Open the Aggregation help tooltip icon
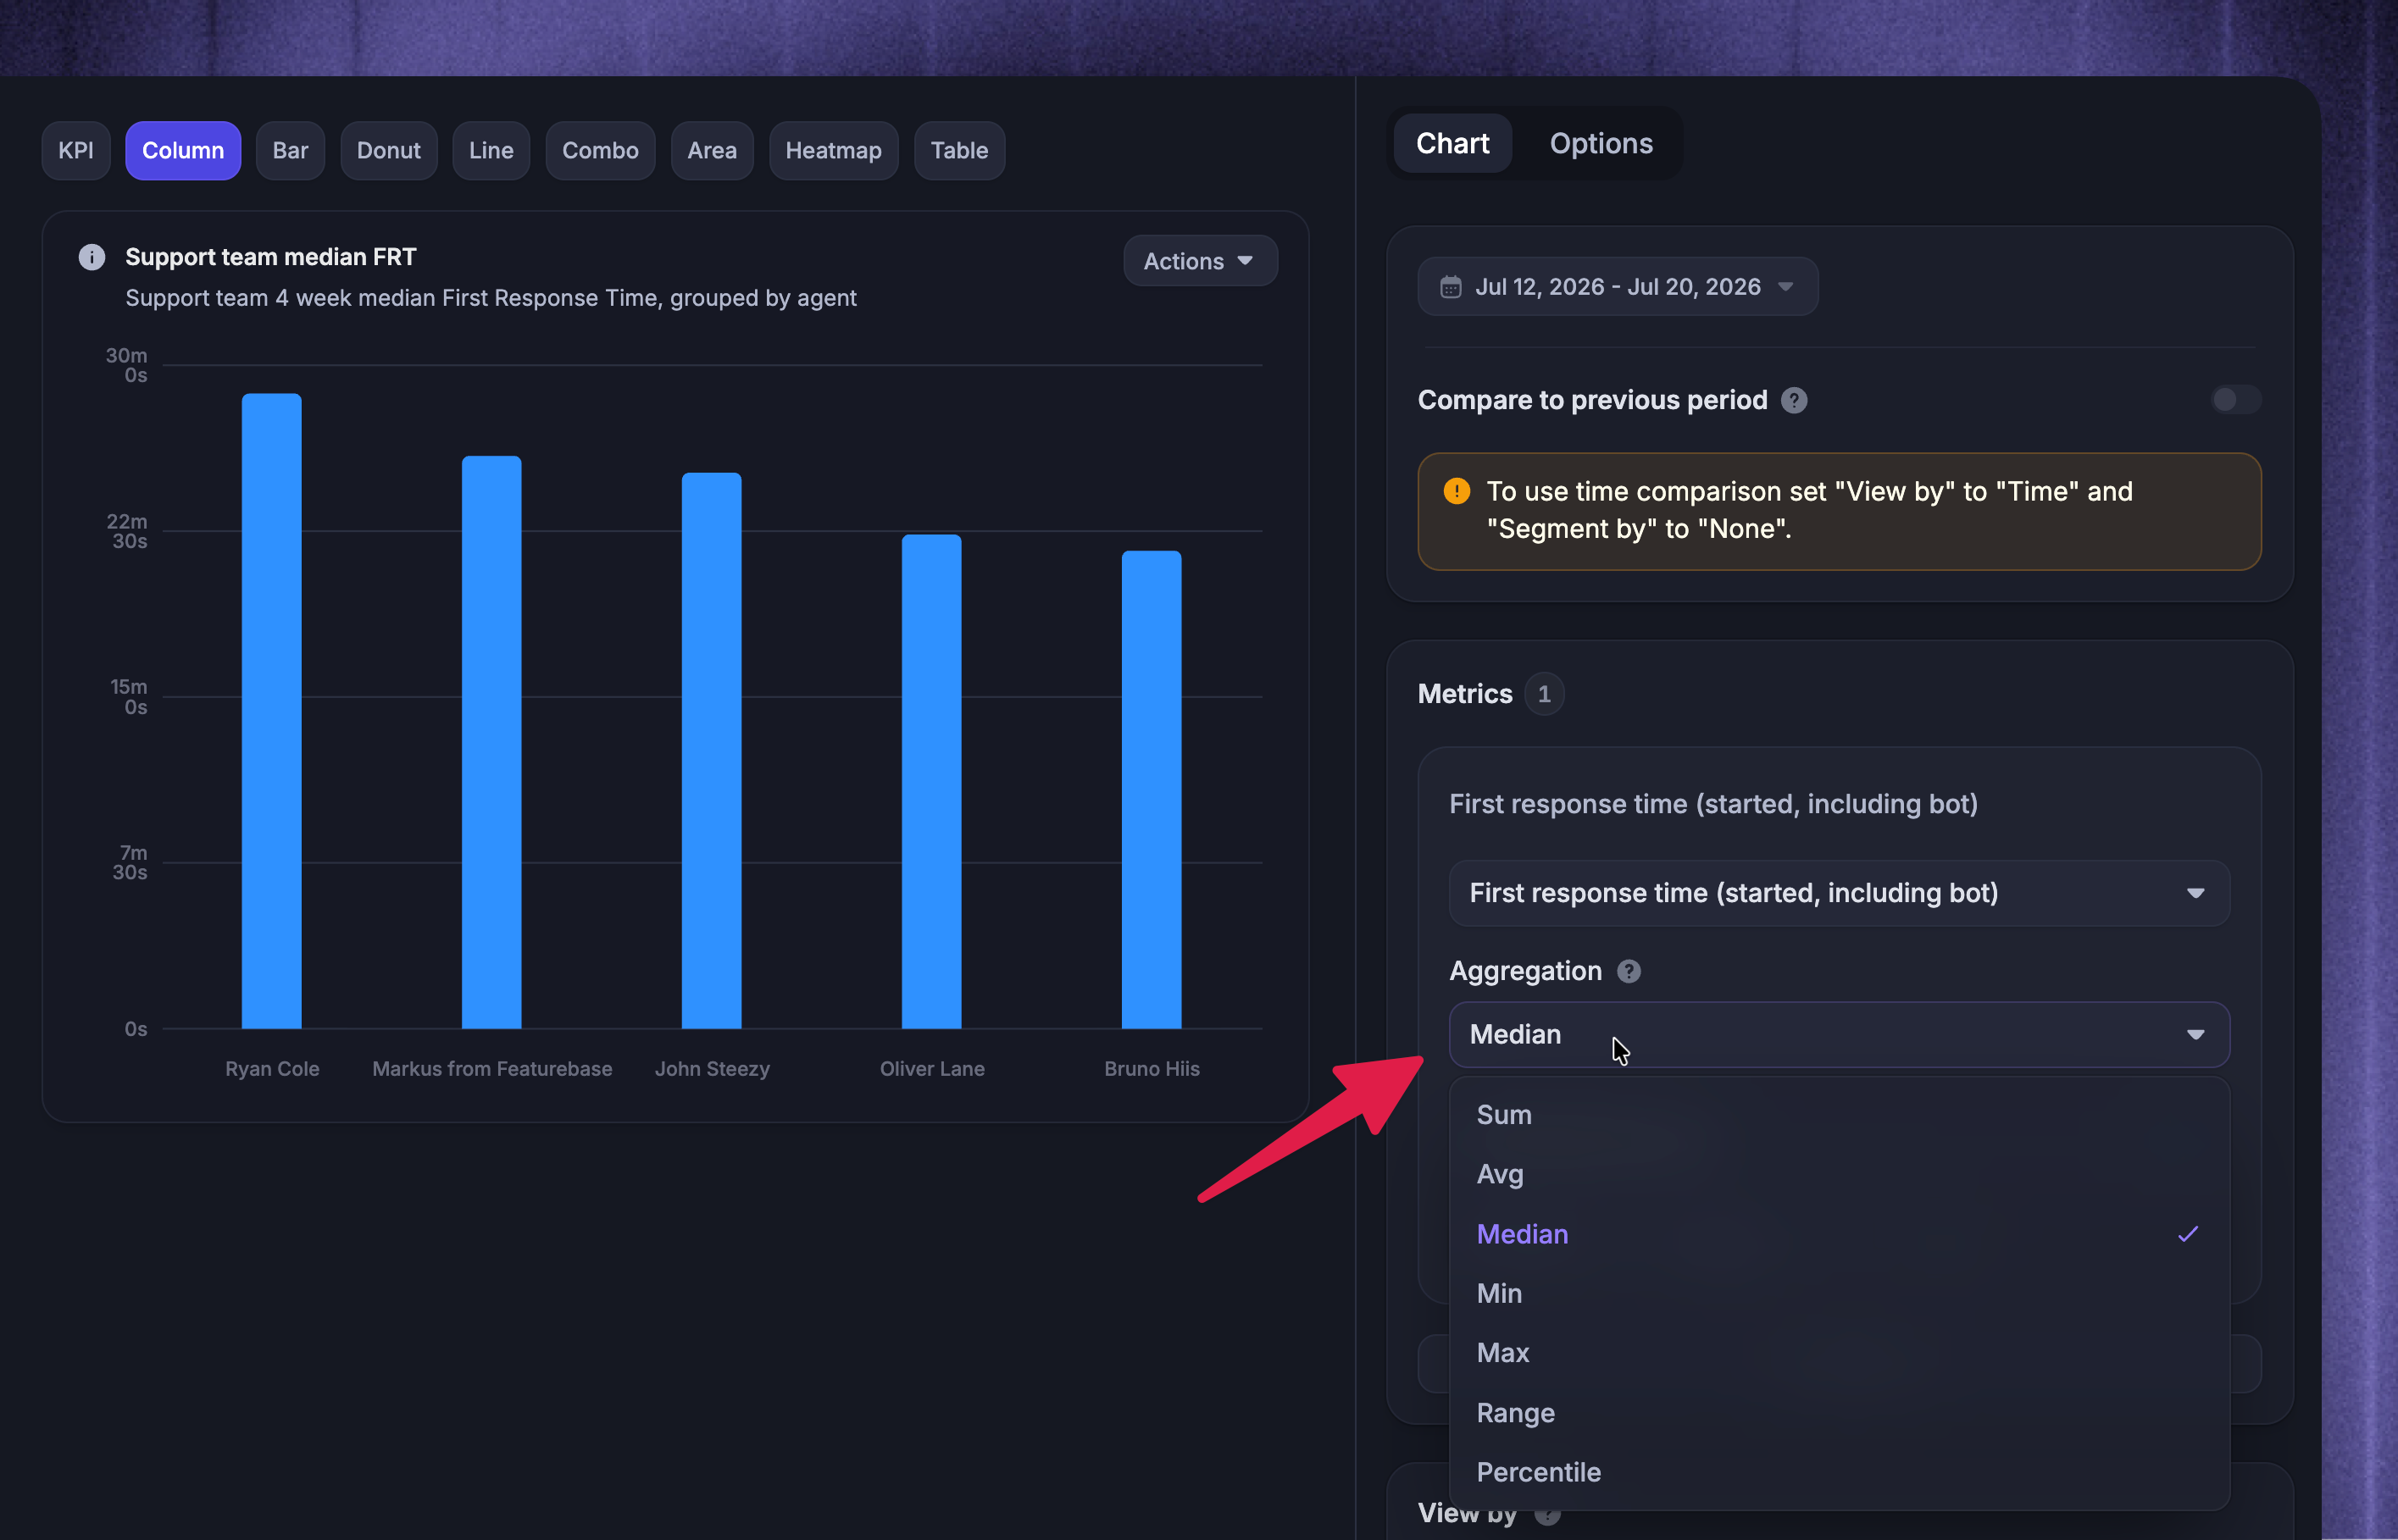Screen dimensions: 2398x1540 1629,971
